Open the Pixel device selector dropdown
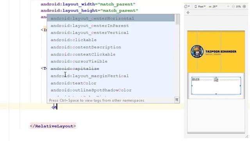This screenshot has height=141, width=250. (202, 7)
